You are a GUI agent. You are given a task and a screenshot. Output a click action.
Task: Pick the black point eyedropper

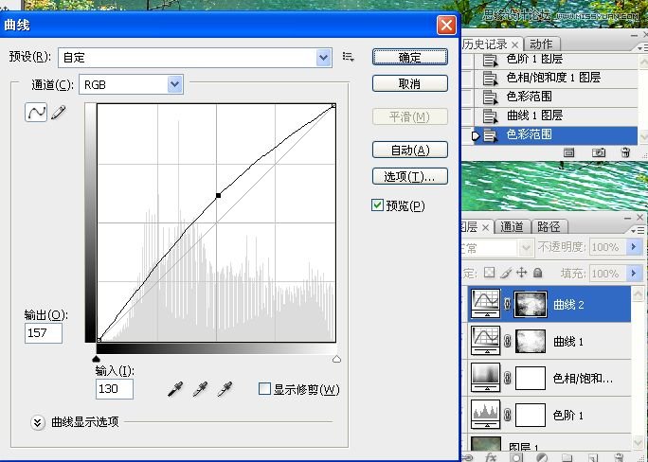pos(175,389)
